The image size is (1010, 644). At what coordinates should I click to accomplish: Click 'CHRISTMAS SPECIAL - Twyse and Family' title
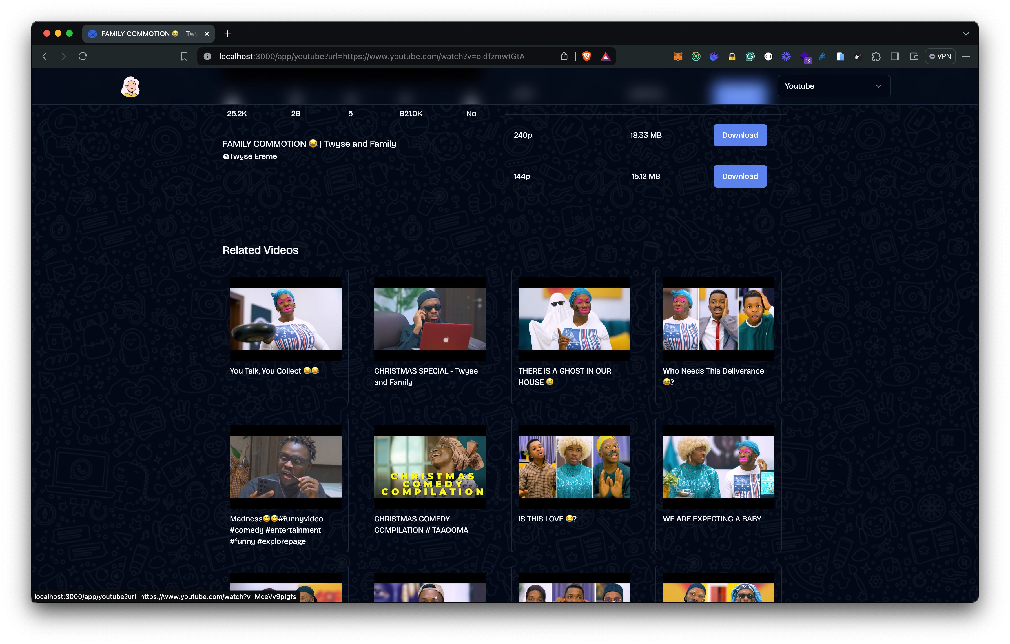pyautogui.click(x=426, y=376)
